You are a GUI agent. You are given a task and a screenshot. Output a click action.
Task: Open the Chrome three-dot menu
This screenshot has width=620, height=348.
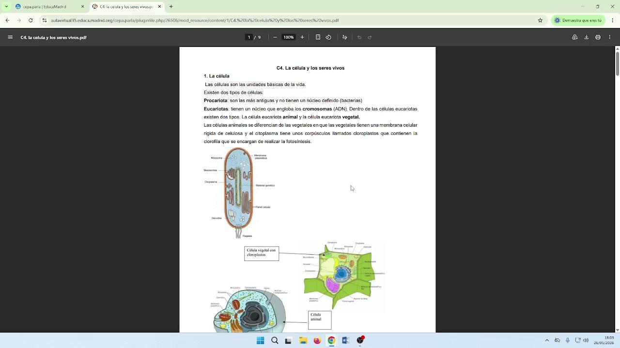(x=613, y=20)
